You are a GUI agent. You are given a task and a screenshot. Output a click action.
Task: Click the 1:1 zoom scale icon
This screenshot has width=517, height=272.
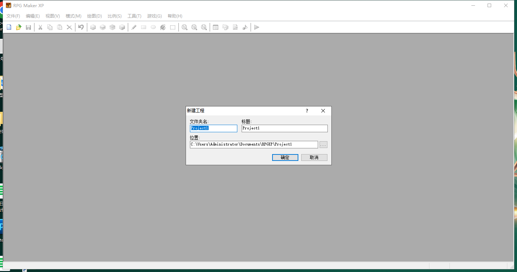pos(184,27)
